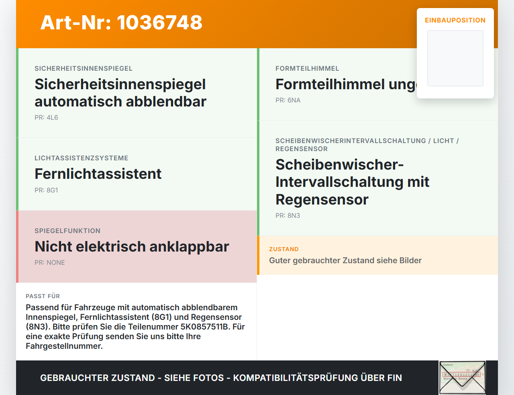This screenshot has height=395, width=514.
Task: Select the Art-Nr: 1036748 header title
Action: (x=121, y=23)
